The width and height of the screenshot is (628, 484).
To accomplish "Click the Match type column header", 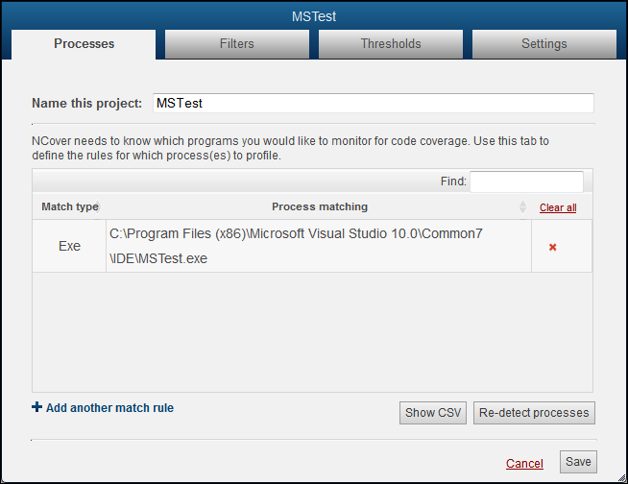I will [x=70, y=206].
